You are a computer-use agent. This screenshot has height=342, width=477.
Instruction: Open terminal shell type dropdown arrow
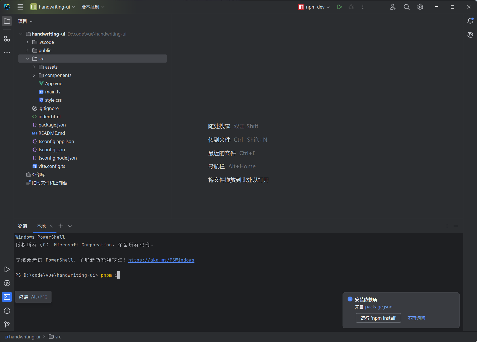[x=70, y=226]
